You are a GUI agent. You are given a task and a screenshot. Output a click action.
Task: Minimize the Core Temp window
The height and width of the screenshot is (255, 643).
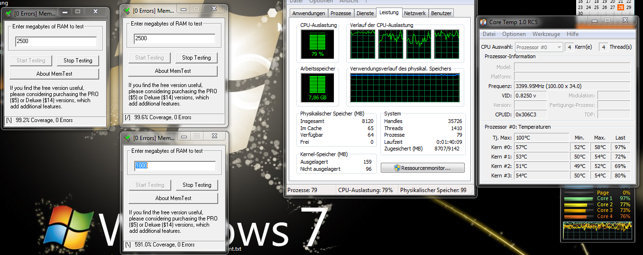[x=595, y=20]
